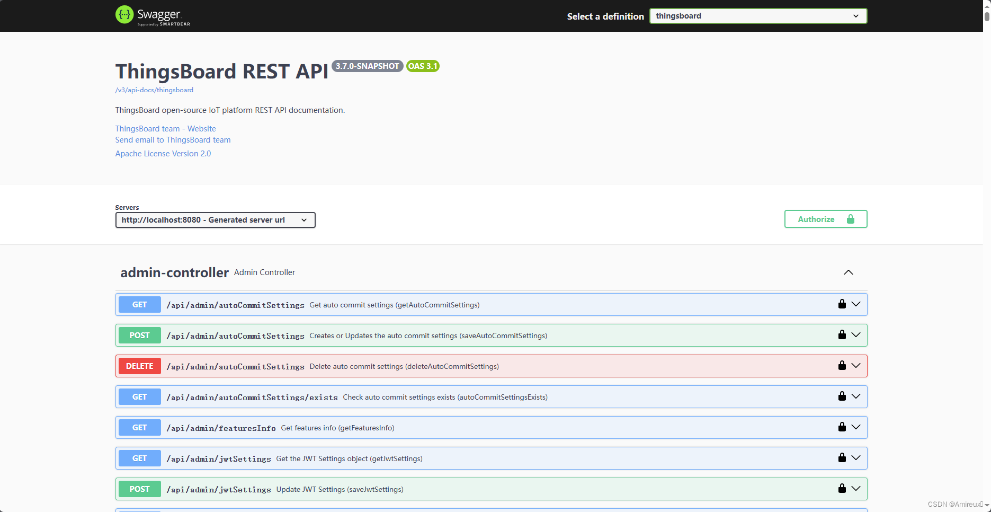Click the scrollbar down arrow
Image resolution: width=991 pixels, height=512 pixels.
[987, 506]
